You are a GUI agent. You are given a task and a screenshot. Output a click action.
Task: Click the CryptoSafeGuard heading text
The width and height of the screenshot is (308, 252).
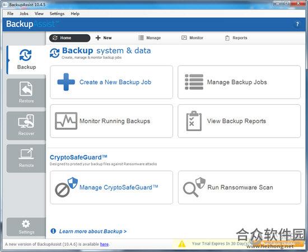click(x=78, y=157)
